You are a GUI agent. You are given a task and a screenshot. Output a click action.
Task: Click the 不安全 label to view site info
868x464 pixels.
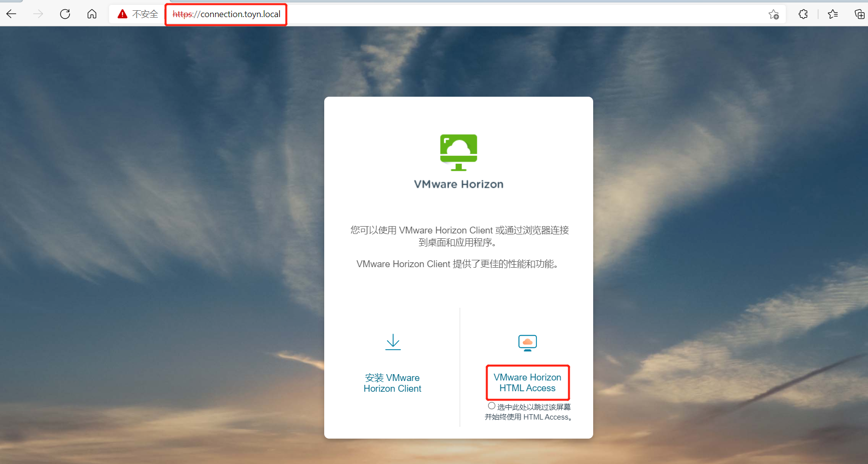pos(144,14)
